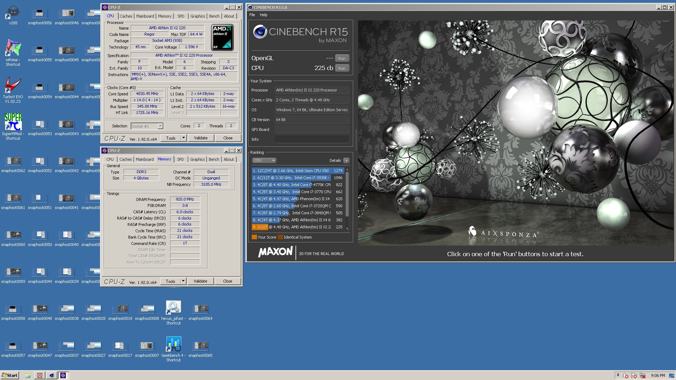676x380 pixels.
Task: Click the Start button
Action: click(x=10, y=375)
